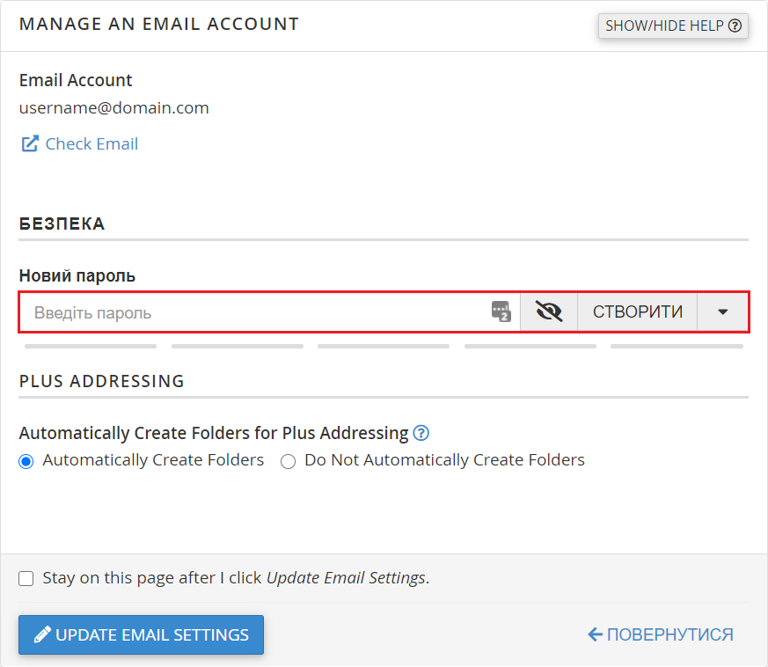Click the question mark icon in Show/Hide Help
This screenshot has height=667, width=768.
pos(735,26)
